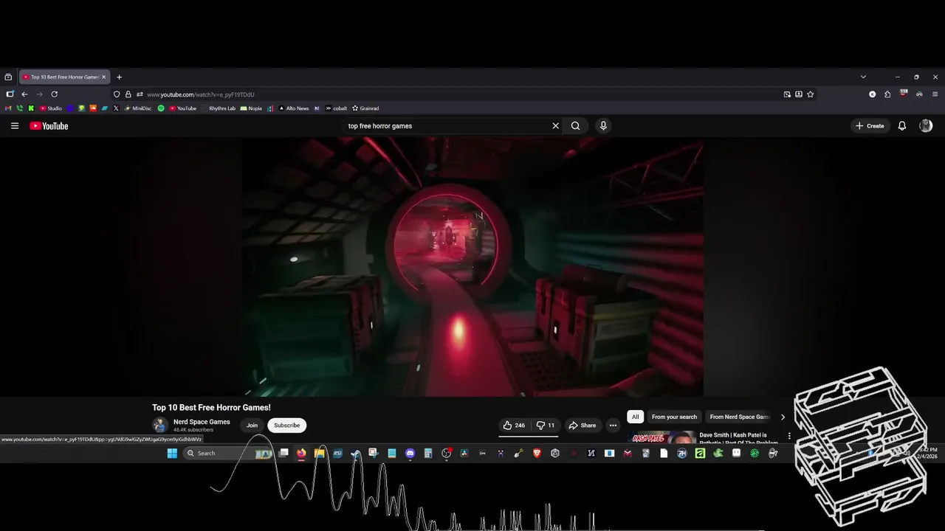
Task: Open the Studio bookmark
Action: [52, 108]
